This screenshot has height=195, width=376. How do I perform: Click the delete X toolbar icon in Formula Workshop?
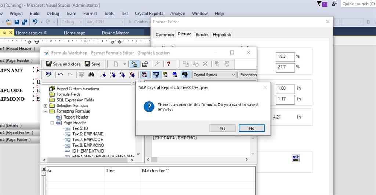point(205,64)
